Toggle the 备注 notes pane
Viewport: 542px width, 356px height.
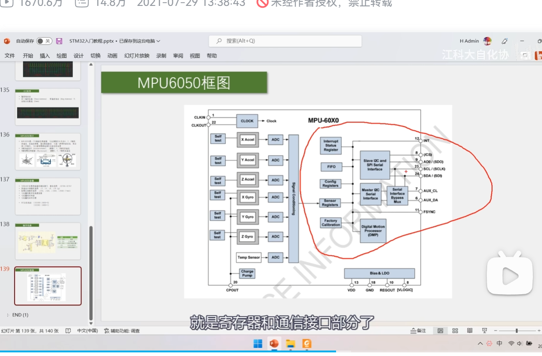pyautogui.click(x=418, y=331)
